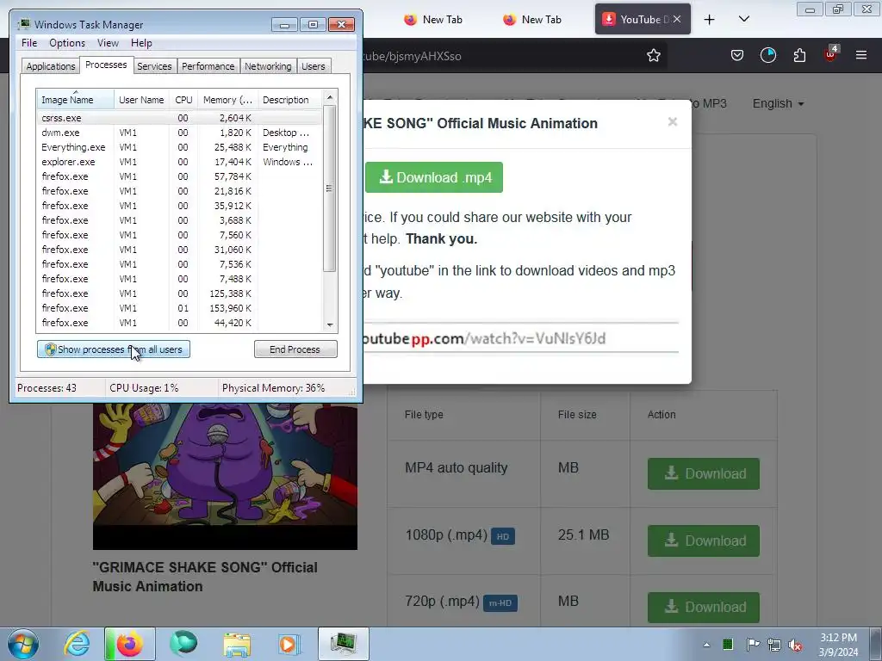
Task: Open the network tray icon
Action: pyautogui.click(x=774, y=645)
